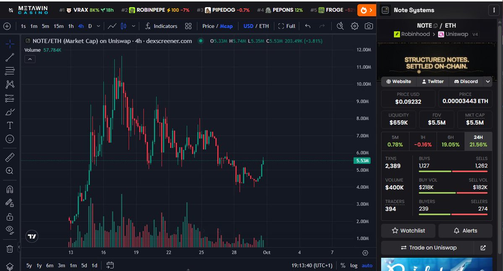Open chart type dropdown arrow
Screen dimensions: 503x271
click(x=133, y=26)
